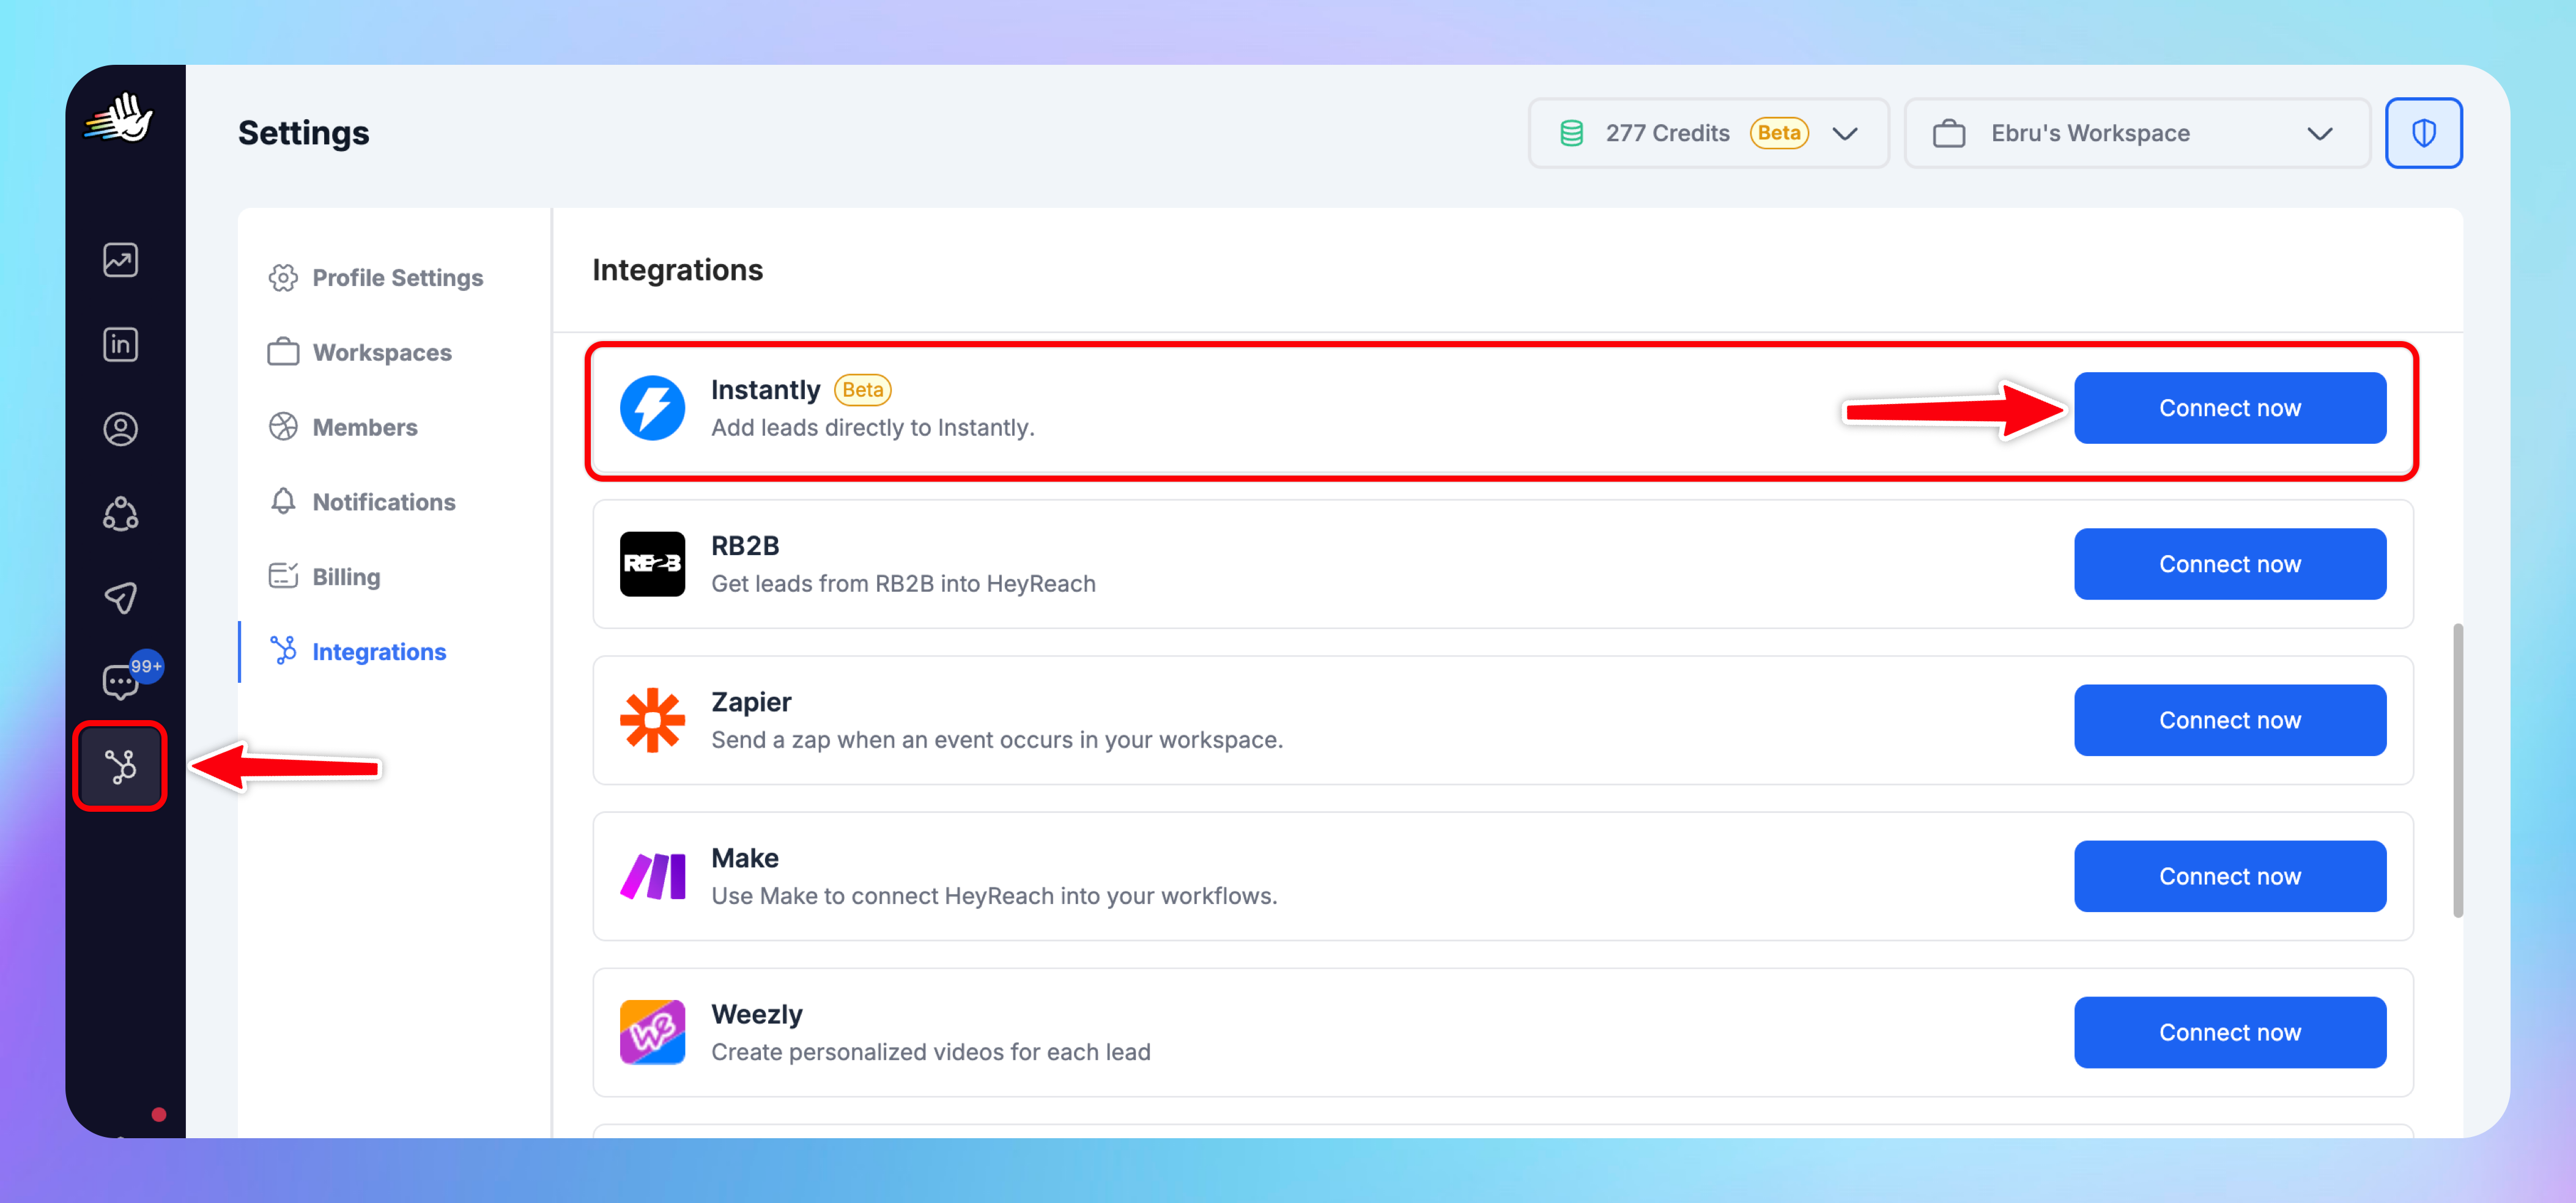
Task: Click the shield icon button top right
Action: tap(2422, 133)
